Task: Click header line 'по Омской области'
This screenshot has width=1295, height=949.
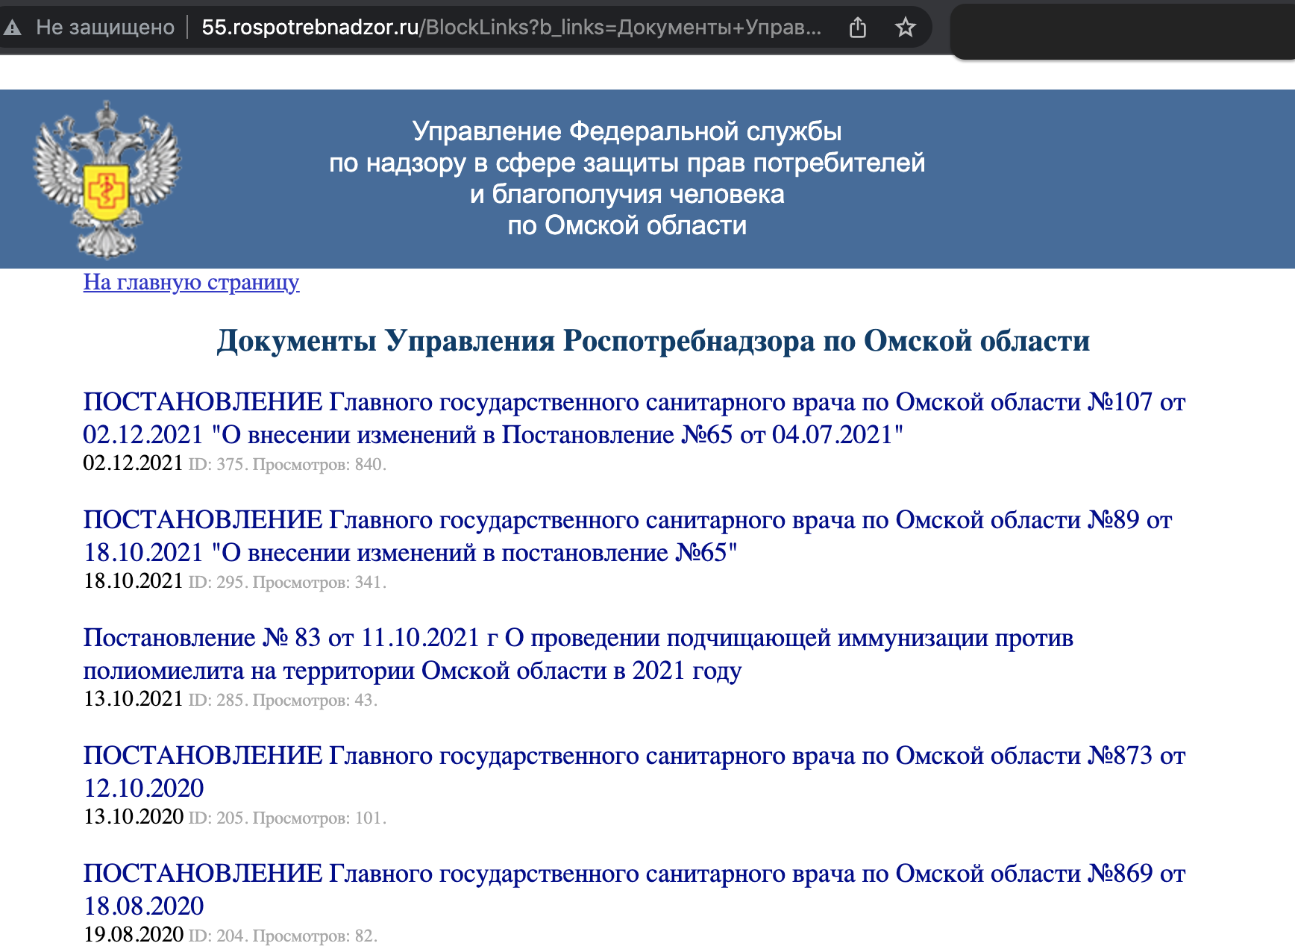Action: tap(627, 225)
